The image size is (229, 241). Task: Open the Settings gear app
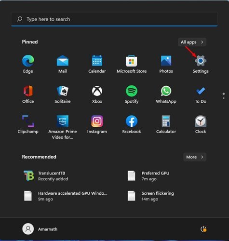[x=201, y=64]
